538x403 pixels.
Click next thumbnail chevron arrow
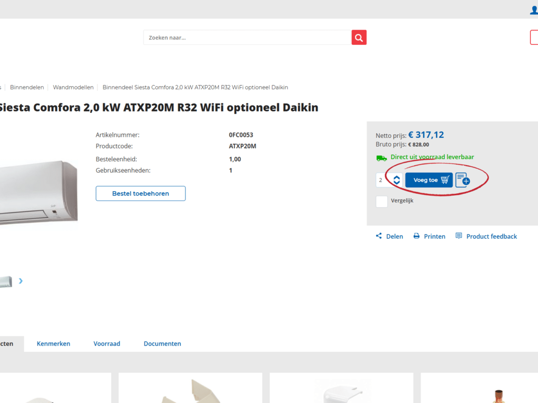click(x=21, y=281)
